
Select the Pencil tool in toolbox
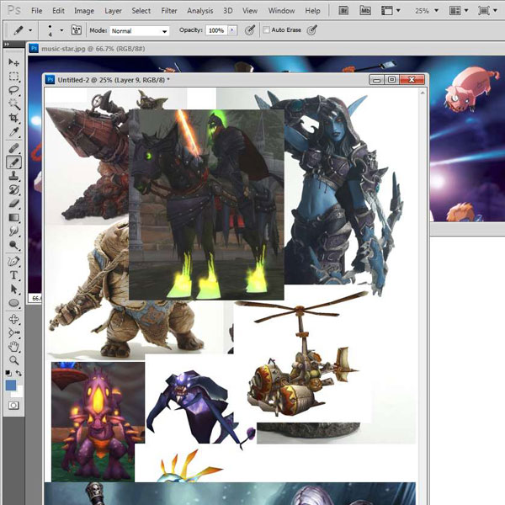13,162
